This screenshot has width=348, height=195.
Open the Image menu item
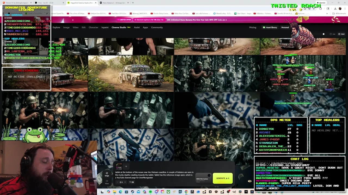pyautogui.click(x=66, y=27)
